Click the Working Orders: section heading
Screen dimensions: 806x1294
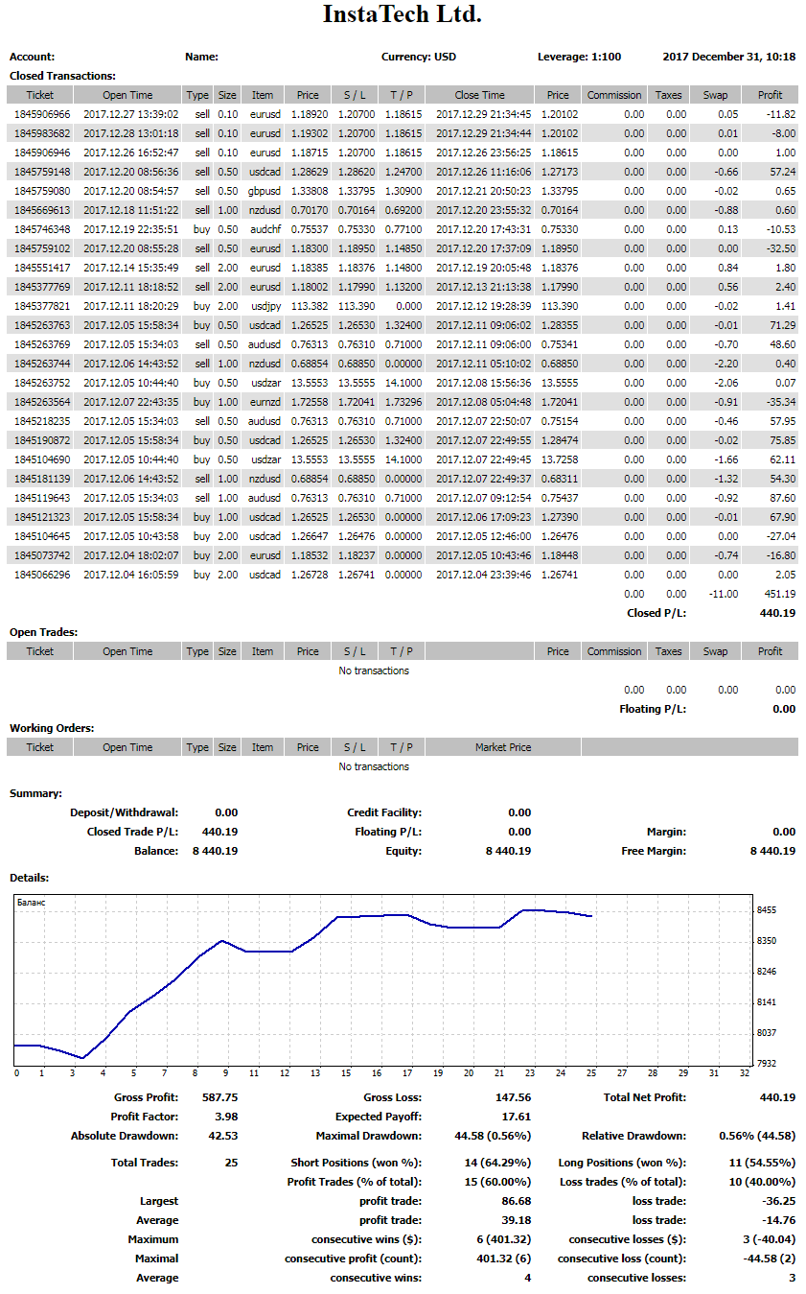click(x=52, y=728)
